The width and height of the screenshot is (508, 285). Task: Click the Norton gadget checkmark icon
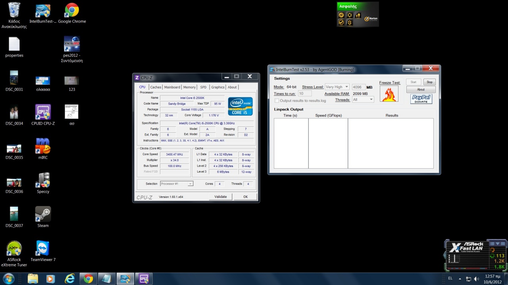341,23
